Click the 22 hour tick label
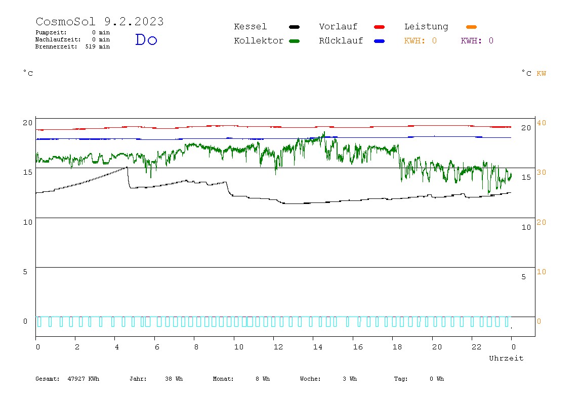 tap(476, 347)
